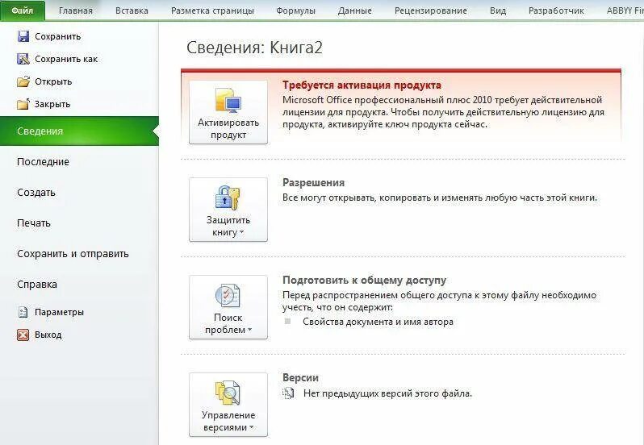Click the Open folder icon
This screenshot has width=644, height=445.
coord(23,81)
